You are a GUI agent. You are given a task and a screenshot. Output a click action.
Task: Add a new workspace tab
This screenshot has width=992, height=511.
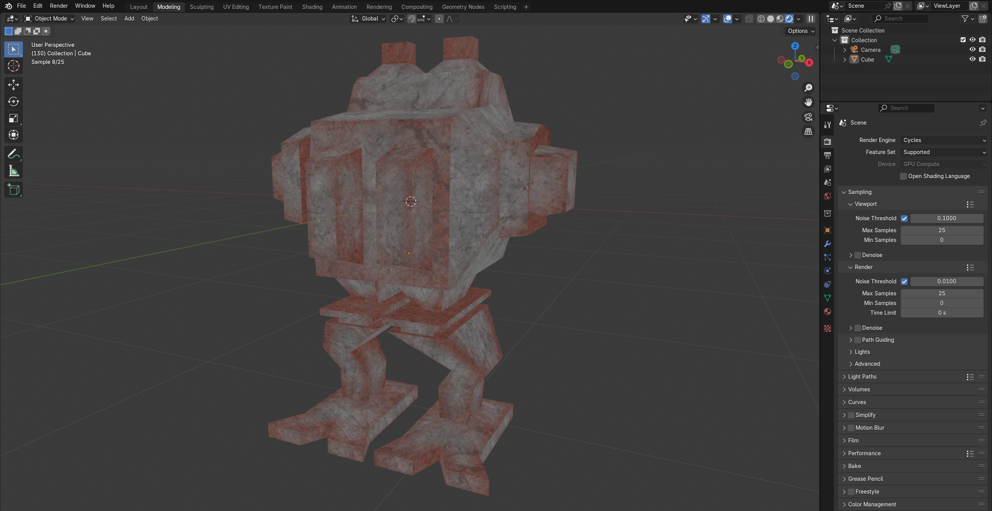coord(526,7)
